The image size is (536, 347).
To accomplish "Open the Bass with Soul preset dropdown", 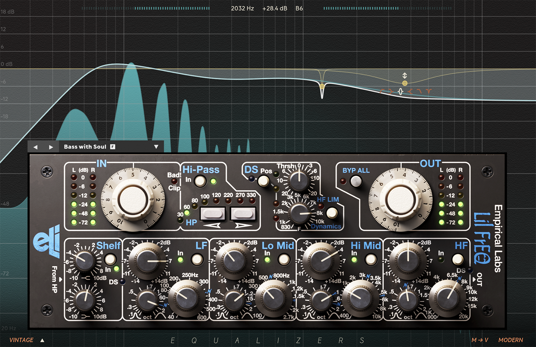I will click(x=156, y=147).
